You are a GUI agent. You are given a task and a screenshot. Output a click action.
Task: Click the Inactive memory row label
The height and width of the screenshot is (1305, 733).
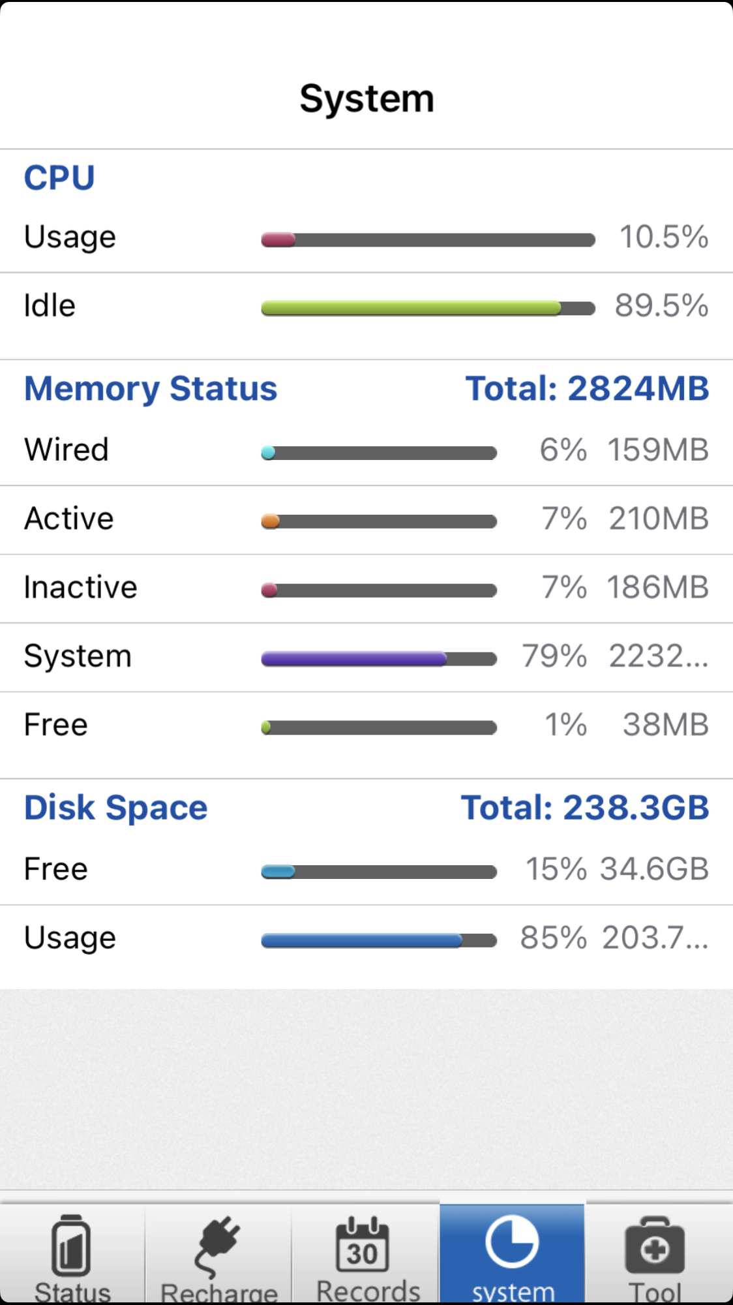(81, 587)
